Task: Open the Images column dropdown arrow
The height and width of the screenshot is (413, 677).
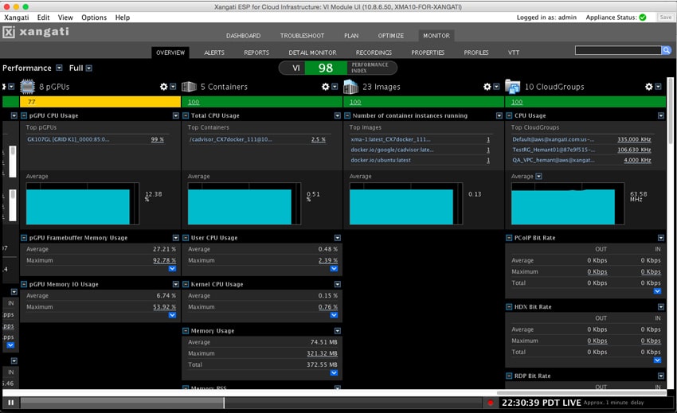Action: tap(496, 87)
